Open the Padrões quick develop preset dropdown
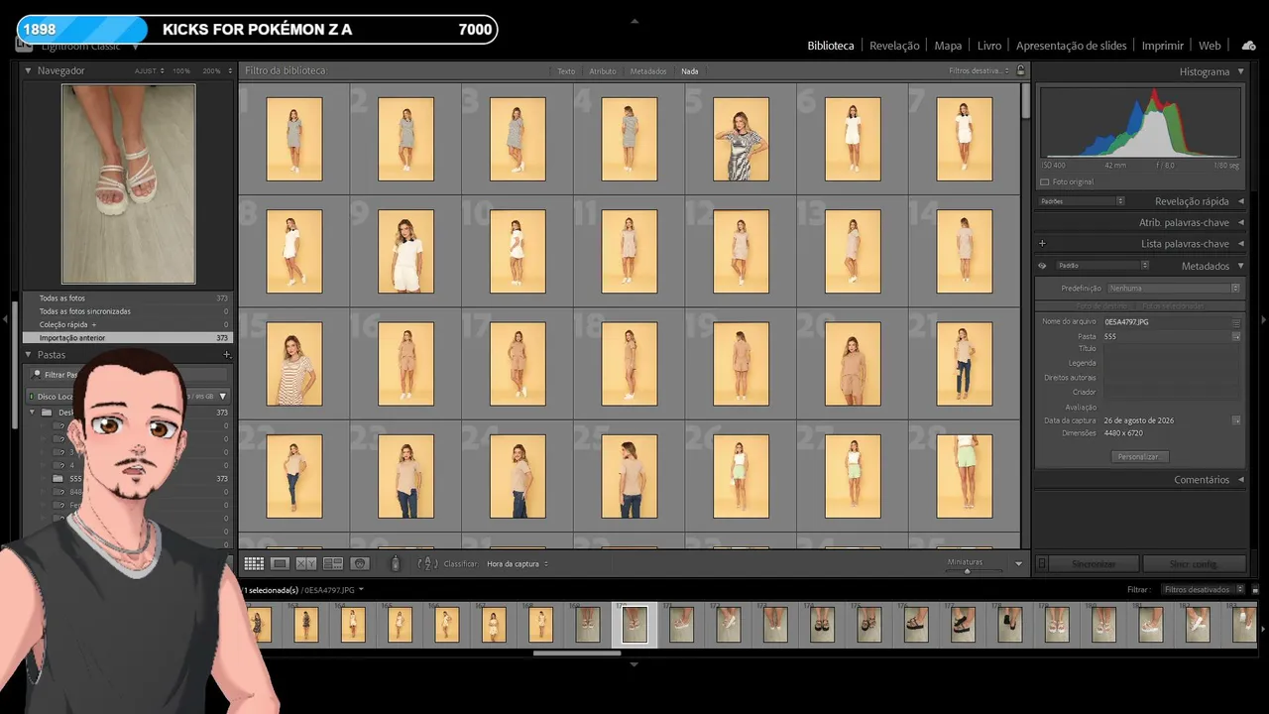This screenshot has width=1269, height=714. tap(1082, 201)
